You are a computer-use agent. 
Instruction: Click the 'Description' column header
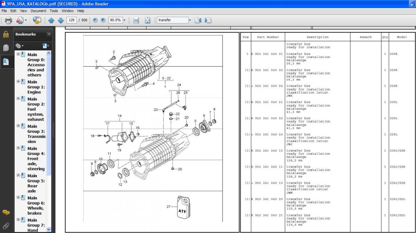pyautogui.click(x=317, y=37)
